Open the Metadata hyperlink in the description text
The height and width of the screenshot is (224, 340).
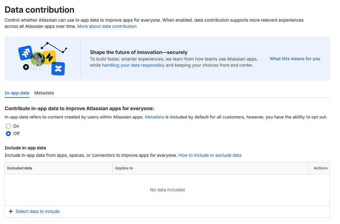[154, 117]
